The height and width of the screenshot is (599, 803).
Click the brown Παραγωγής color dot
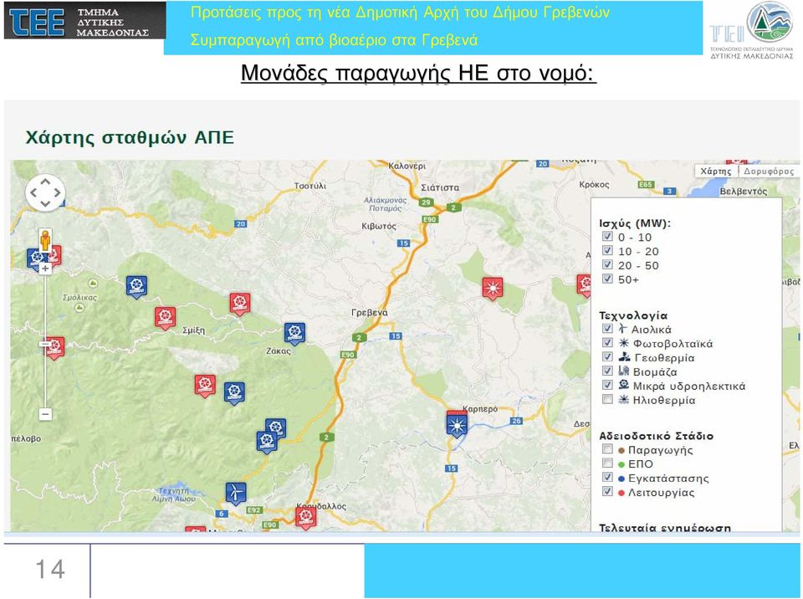tap(621, 450)
